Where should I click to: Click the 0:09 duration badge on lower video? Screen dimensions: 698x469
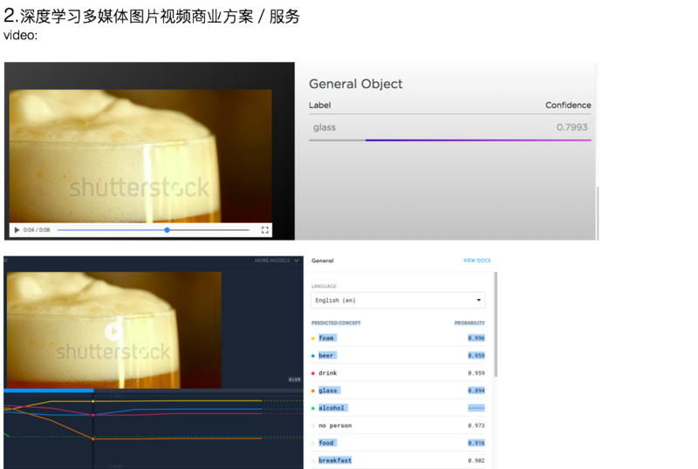[x=294, y=379]
